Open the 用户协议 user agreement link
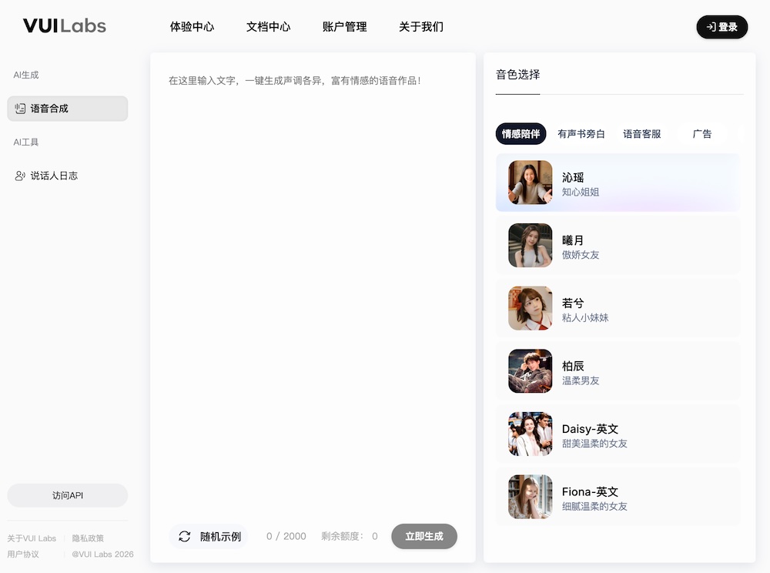Image resolution: width=770 pixels, height=573 pixels. 25,554
